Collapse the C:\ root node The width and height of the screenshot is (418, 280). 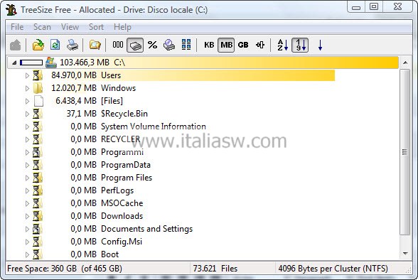coord(14,63)
